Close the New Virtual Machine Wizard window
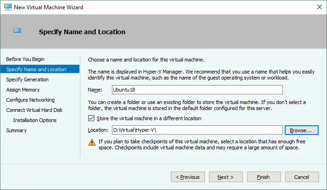This screenshot has width=327, height=190. (x=320, y=7)
